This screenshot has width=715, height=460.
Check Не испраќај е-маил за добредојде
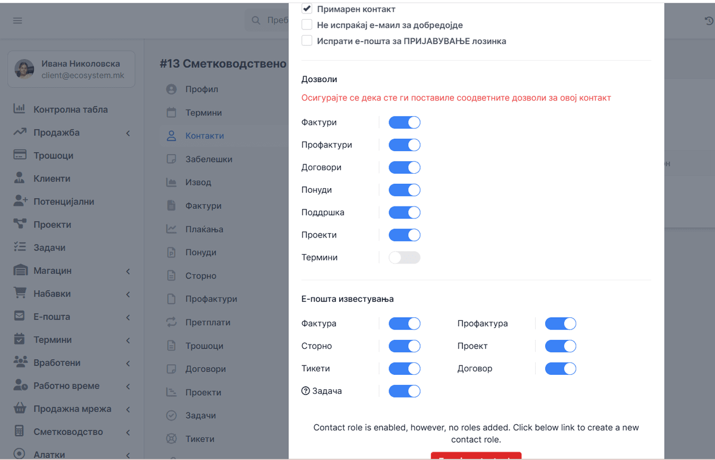(x=307, y=25)
